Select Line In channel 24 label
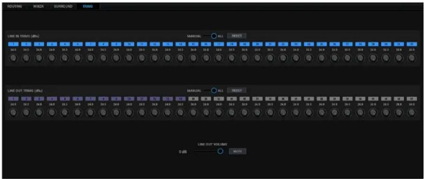424x179 pixels. [x=309, y=44]
